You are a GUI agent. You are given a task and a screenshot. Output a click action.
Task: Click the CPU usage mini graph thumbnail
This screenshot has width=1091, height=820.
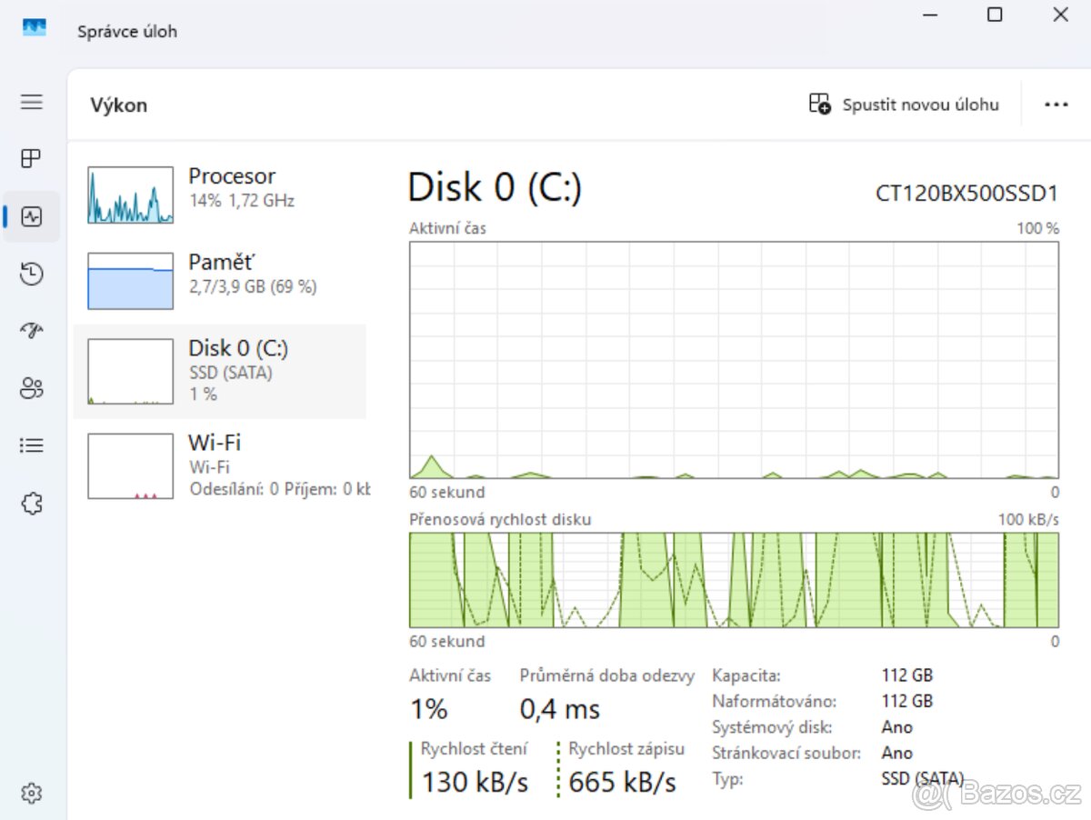(129, 194)
